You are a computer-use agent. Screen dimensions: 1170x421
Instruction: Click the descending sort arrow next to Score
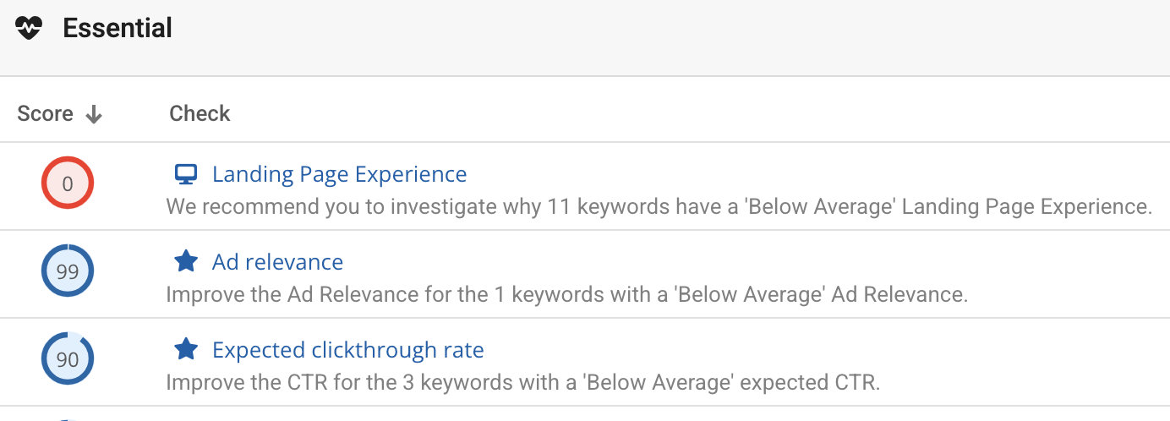(94, 114)
